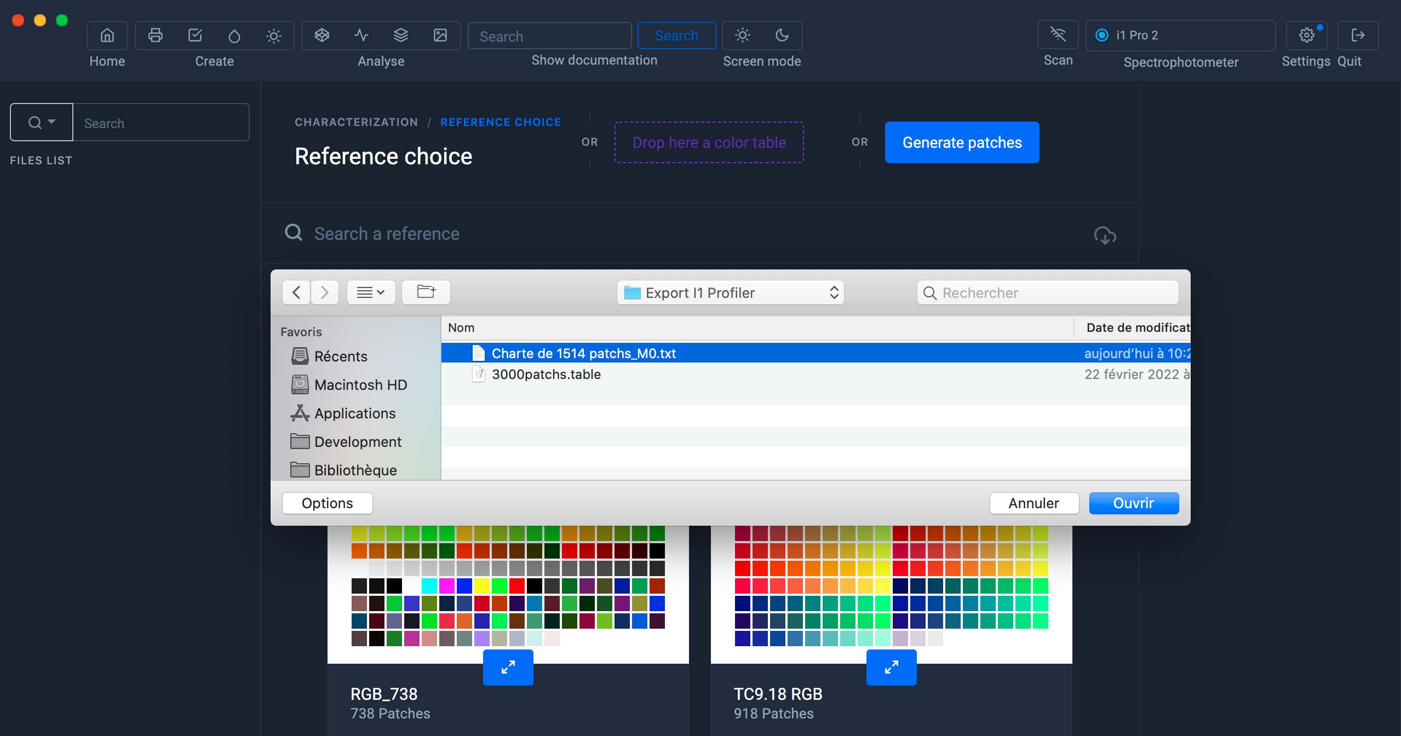Open the Export I1 Profiler folder dropdown
This screenshot has width=1401, height=736.
pyautogui.click(x=730, y=292)
